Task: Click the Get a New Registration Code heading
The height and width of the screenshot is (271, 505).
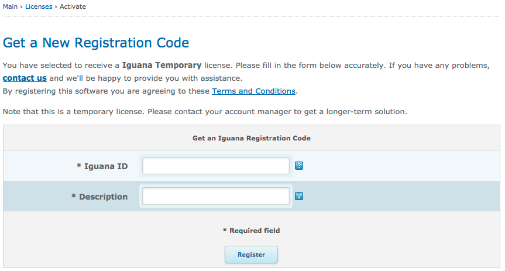Action: point(96,43)
